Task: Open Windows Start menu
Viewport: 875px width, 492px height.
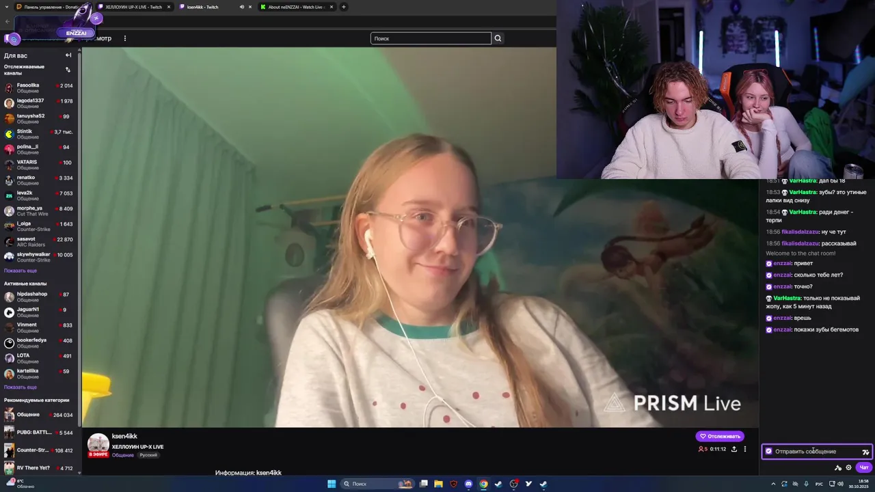Action: 332,484
